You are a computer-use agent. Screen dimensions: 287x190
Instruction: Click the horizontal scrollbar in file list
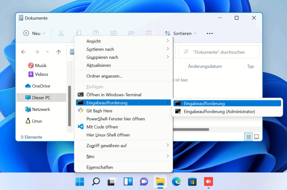tap(191, 129)
